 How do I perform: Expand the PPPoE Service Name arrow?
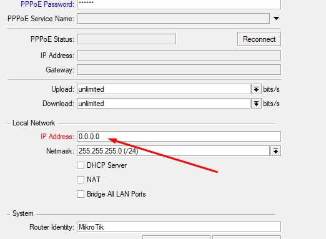(276, 19)
